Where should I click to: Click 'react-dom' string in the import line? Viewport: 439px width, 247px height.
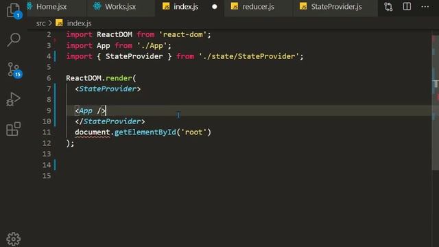click(x=182, y=35)
